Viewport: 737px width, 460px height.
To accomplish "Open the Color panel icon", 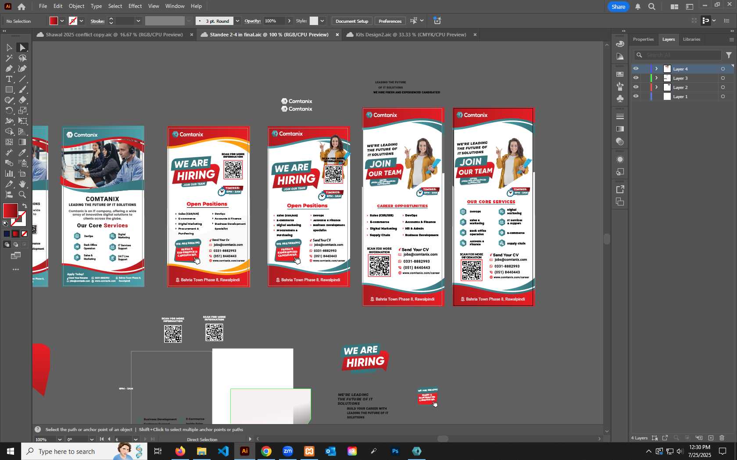I will point(620,44).
